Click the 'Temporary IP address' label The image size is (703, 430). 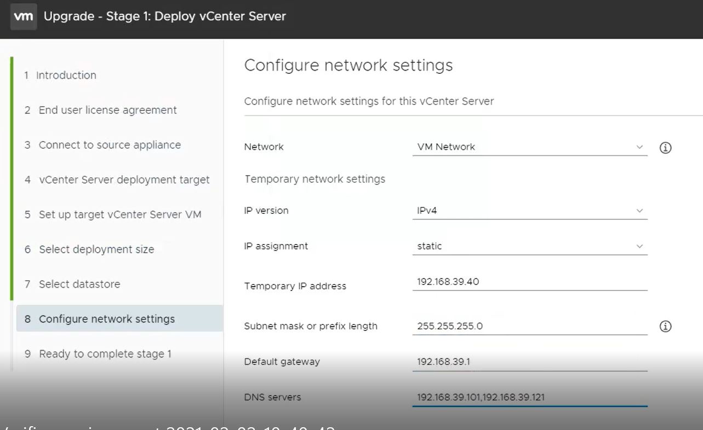[x=295, y=286]
